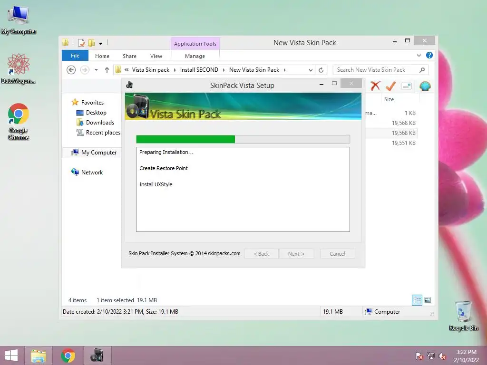Screen dimensions: 487x365
Task: Expand hidden breadcrumb path chevrons
Action: click(x=127, y=70)
